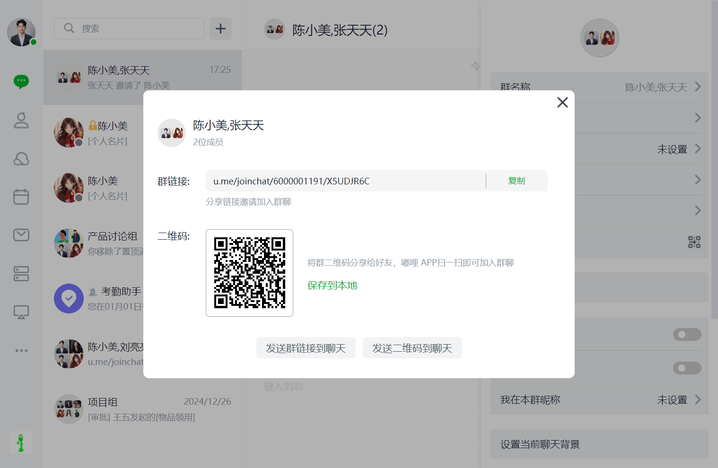Click 发送二维码到聊天 button
Screen dimensions: 718x468
[412, 348]
